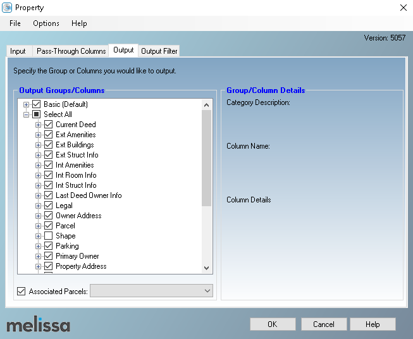Open the Associated Parcels dropdown

[207, 291]
